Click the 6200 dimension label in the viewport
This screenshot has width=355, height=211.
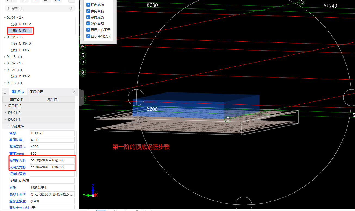tap(152, 109)
